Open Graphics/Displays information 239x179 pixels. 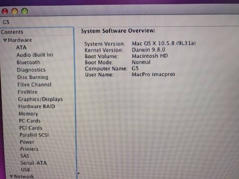pos(41,99)
